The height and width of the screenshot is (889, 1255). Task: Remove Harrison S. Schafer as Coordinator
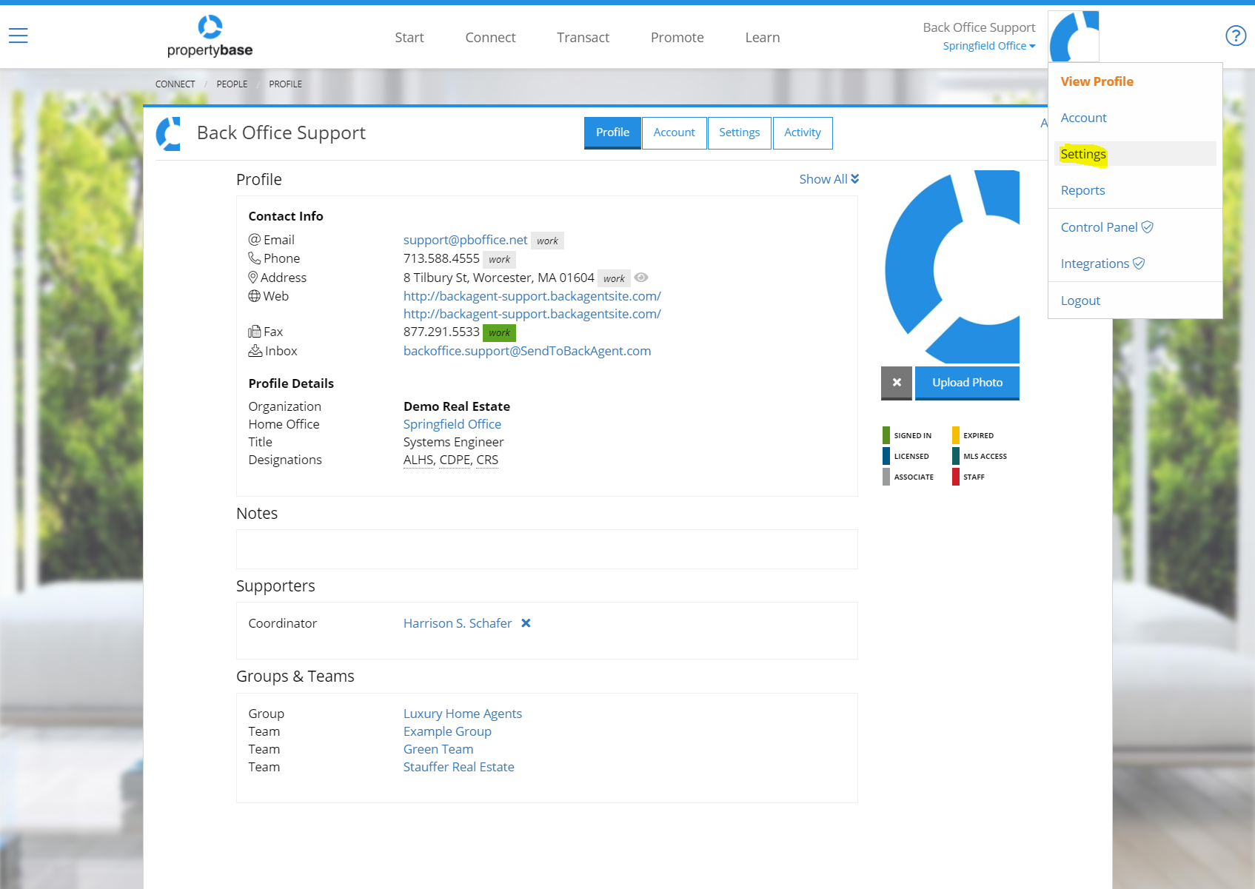click(526, 623)
